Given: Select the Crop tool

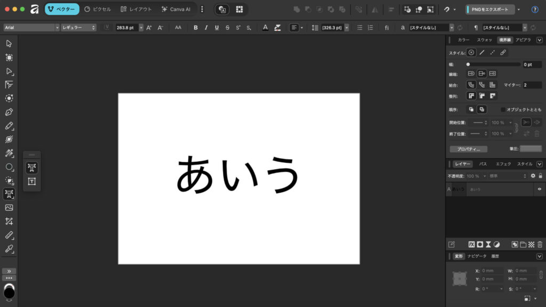Looking at the screenshot, I should [x=9, y=221].
